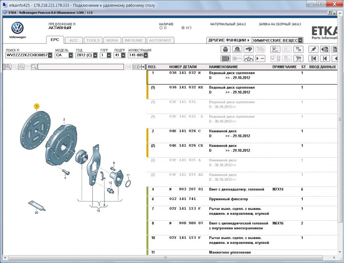
Task: Select bolt row N 903 207 01
Action: [x=242, y=191]
